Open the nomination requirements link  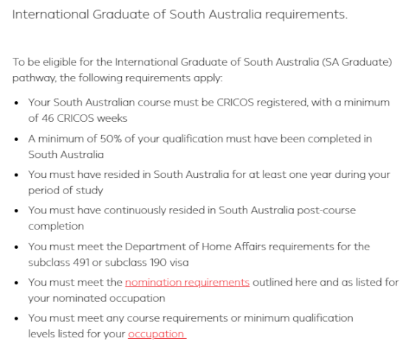[x=188, y=283]
